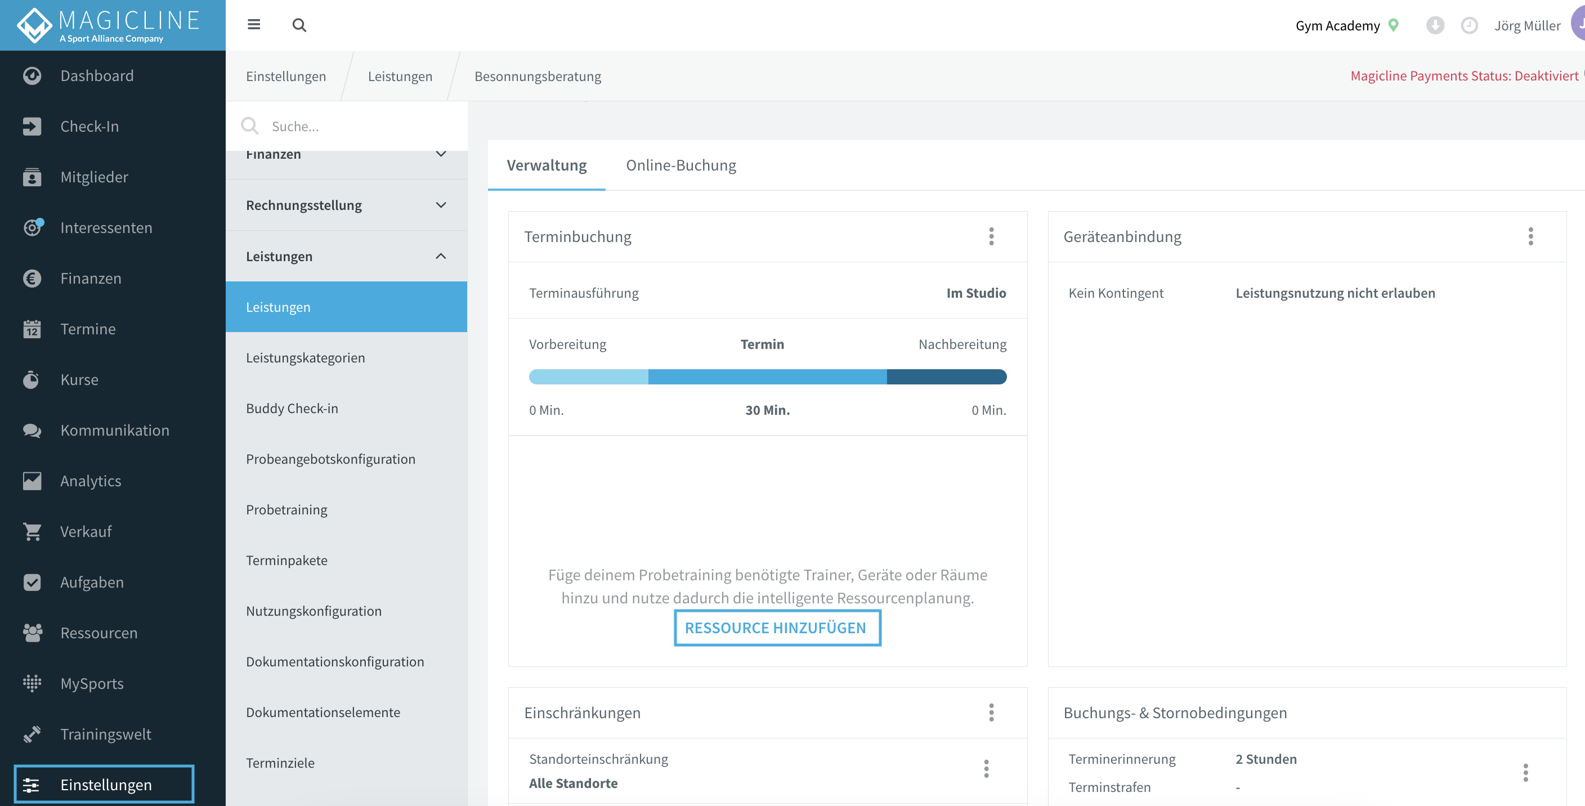Click the dark Nachbereitung bar segment
Viewport: 1585px width, 806px height.
point(946,377)
